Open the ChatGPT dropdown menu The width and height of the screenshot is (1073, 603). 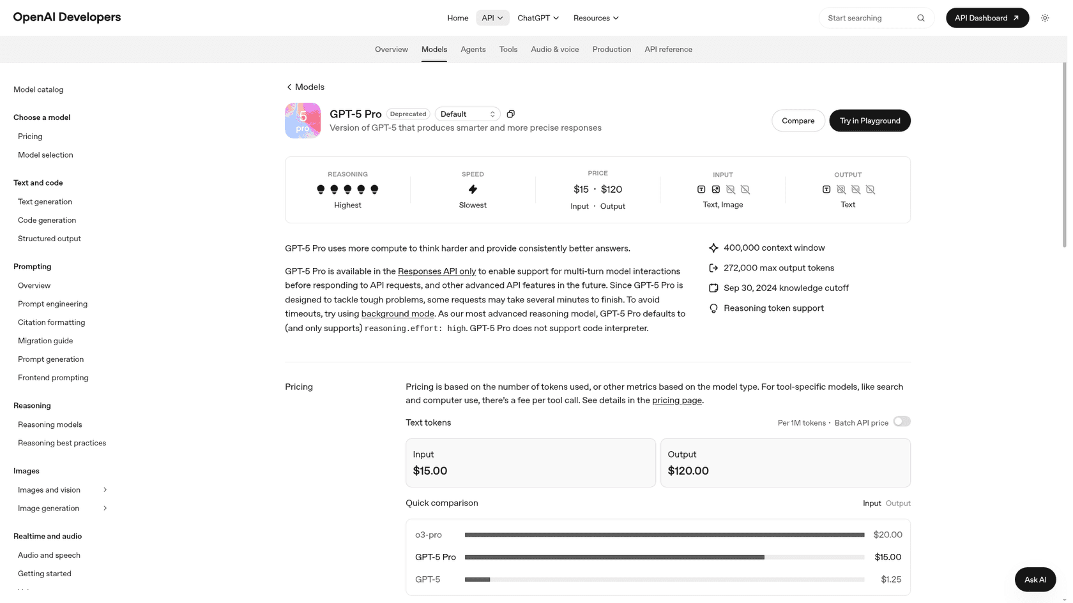[x=538, y=18]
